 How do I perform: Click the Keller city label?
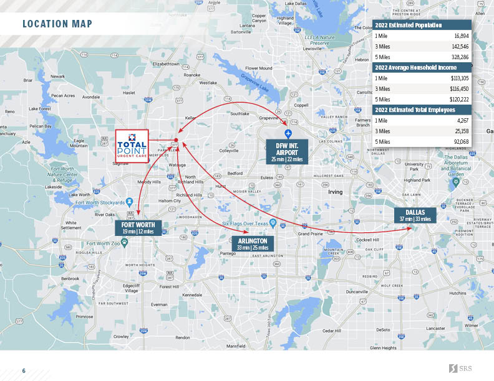click(190, 118)
